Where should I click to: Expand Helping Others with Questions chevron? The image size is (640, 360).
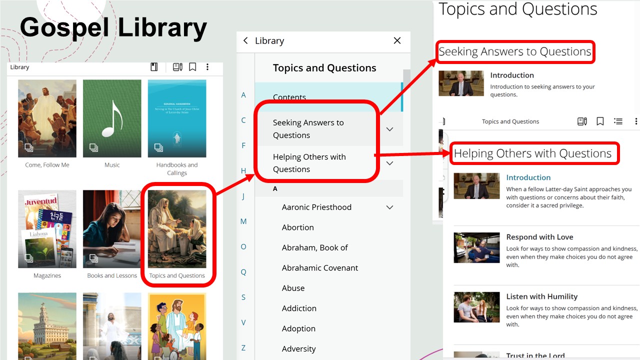tap(390, 163)
